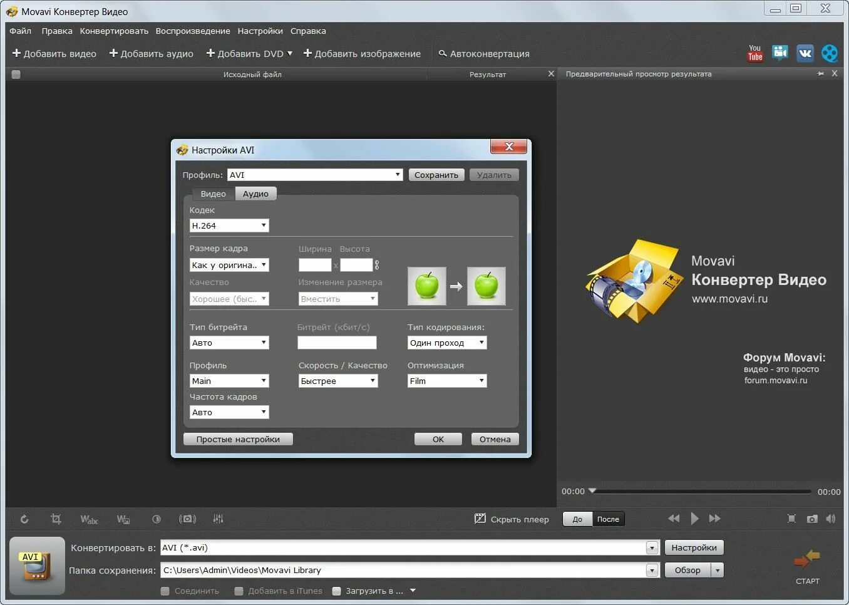
Task: Click the pin icon on preview panel
Action: (821, 74)
